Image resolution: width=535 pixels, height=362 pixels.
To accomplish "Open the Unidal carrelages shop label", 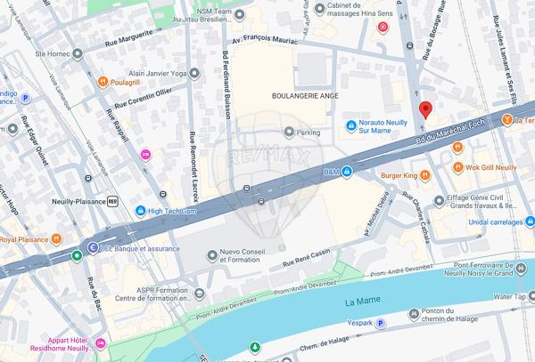I will point(496,222).
